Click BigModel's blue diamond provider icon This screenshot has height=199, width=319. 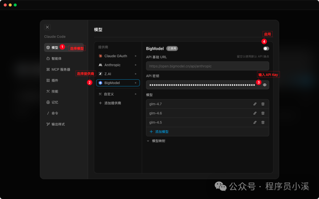(100, 83)
